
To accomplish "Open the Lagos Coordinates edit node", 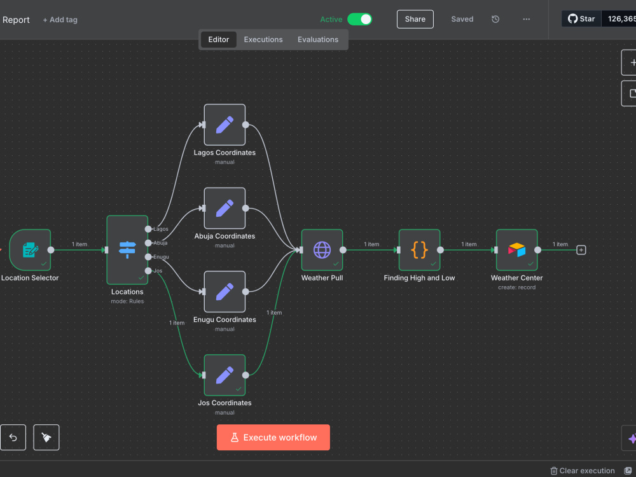I will click(225, 125).
